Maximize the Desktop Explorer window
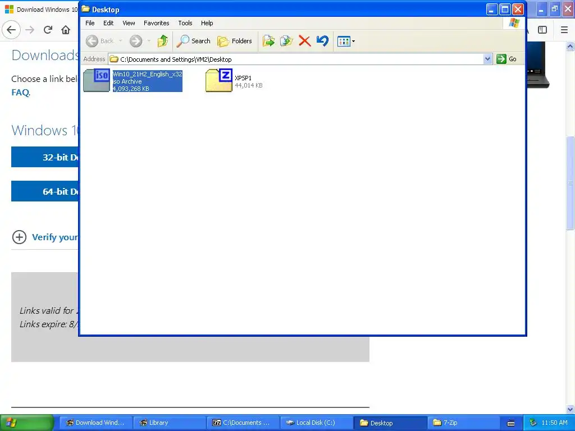Screen dimensions: 575x431 505,10
